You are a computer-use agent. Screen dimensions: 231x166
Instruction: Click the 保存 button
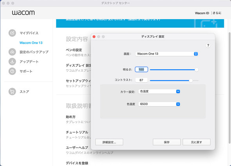pyautogui.click(x=167, y=142)
